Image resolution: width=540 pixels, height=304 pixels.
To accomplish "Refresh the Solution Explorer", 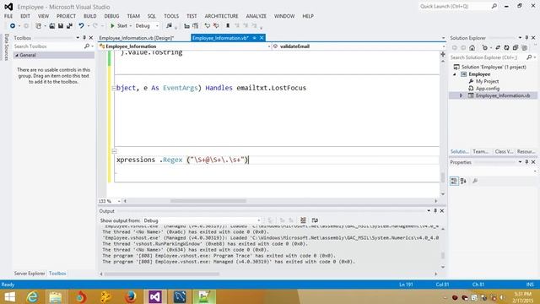I will coord(506,48).
